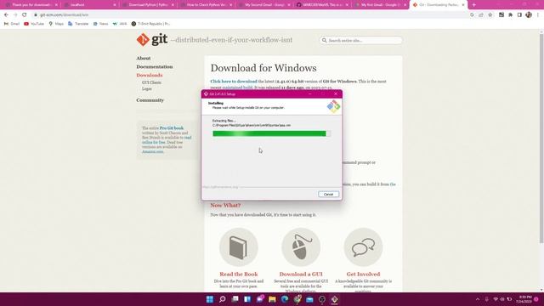Close the localhost tab
This screenshot has height=306, width=544.
(115, 5)
